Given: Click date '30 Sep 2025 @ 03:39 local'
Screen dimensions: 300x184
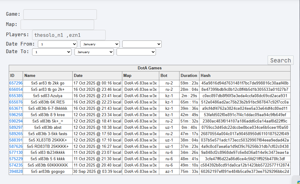Looking at the screenshot, I should point(97,172).
